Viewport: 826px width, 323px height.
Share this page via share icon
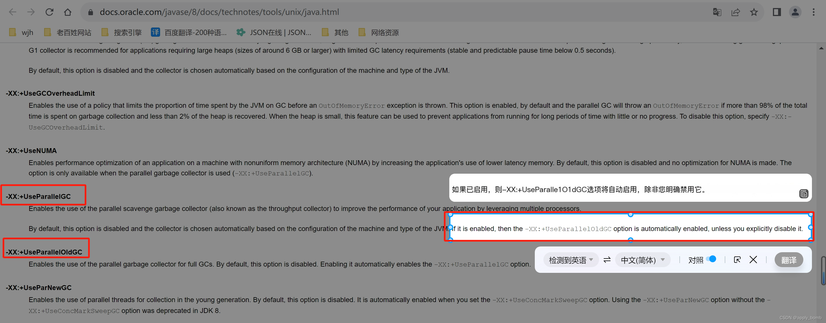pos(735,12)
